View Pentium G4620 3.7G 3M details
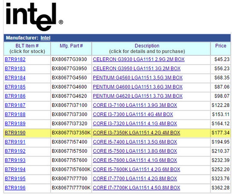The width and height of the screenshot is (232, 195). pyautogui.click(x=138, y=96)
